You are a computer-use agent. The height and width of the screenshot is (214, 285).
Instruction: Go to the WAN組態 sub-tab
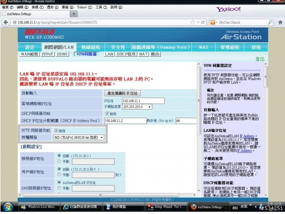(x=29, y=54)
